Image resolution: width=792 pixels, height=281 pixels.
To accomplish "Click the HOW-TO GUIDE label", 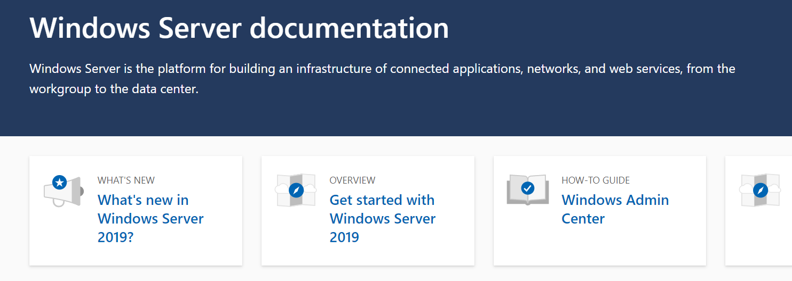I will pyautogui.click(x=596, y=180).
